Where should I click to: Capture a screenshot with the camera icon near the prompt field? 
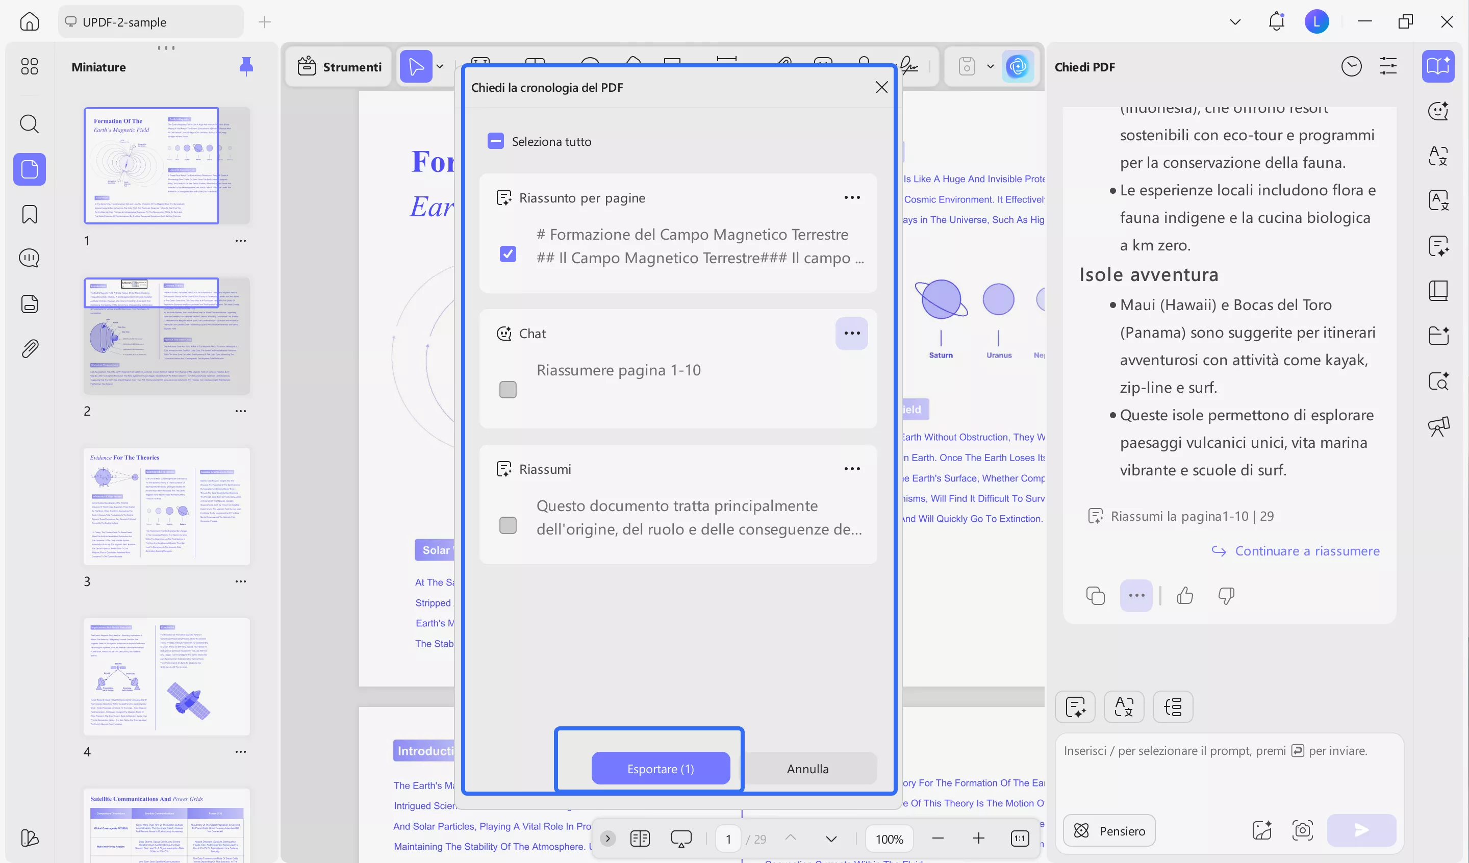pos(1302,830)
